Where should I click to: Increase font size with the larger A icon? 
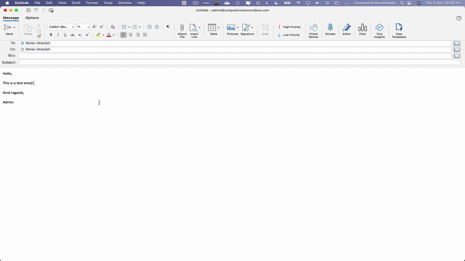[94, 27]
